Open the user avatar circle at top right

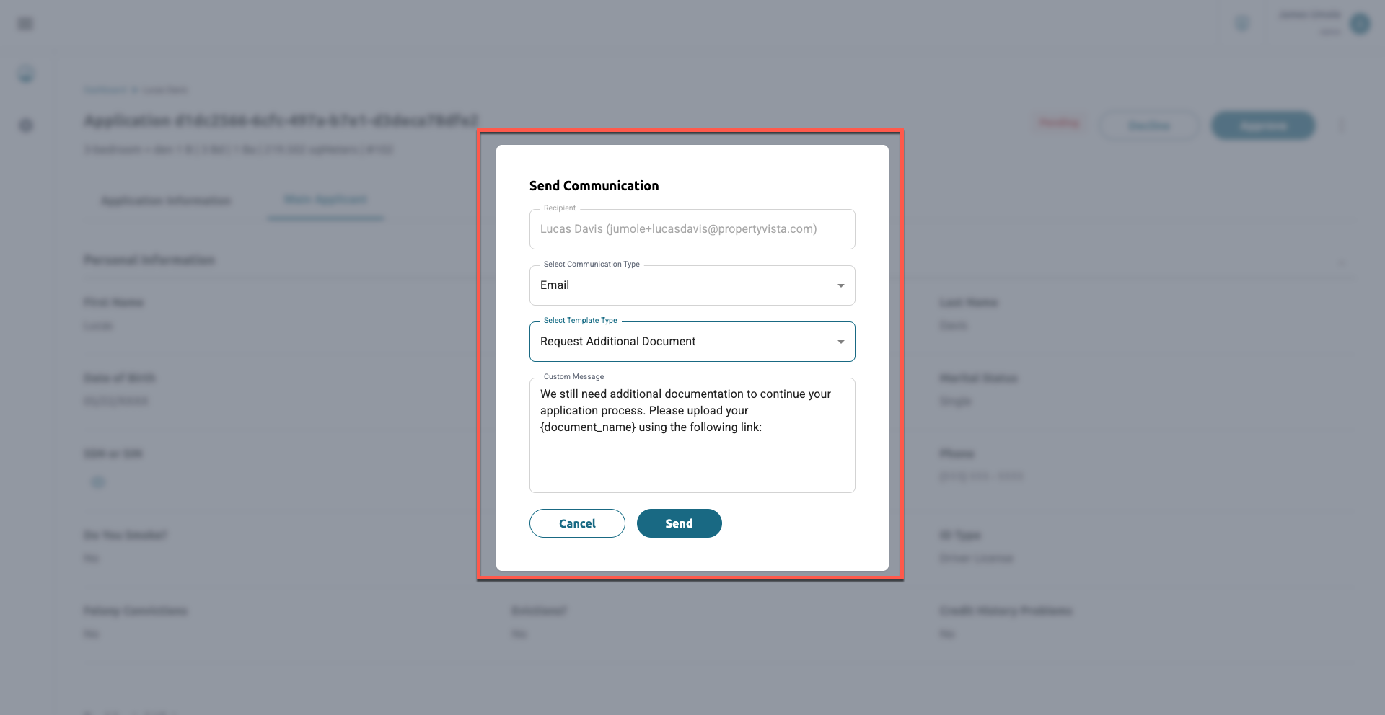[x=1360, y=24]
